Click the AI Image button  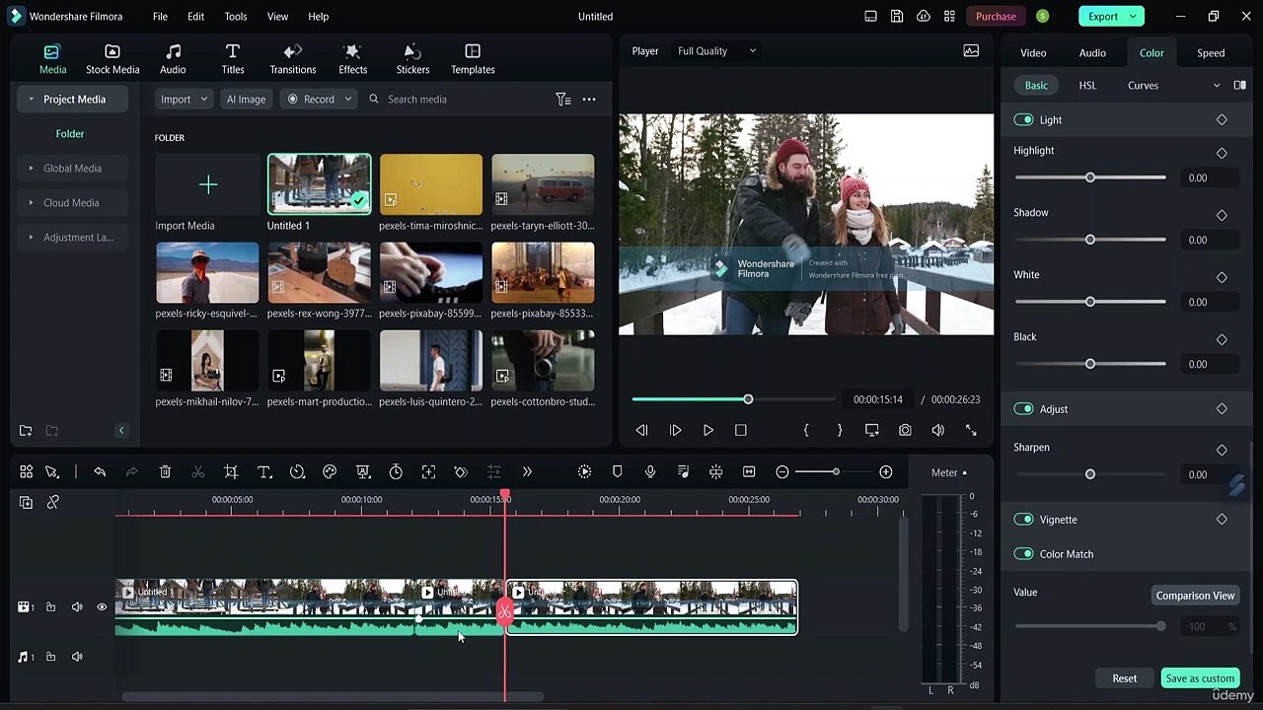pos(246,99)
